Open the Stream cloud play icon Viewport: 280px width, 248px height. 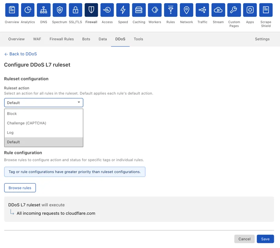[x=218, y=10]
